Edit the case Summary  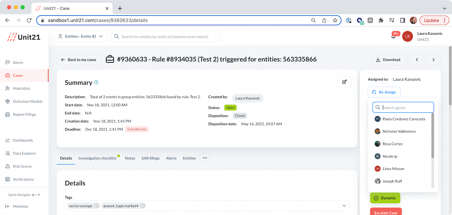[344, 82]
